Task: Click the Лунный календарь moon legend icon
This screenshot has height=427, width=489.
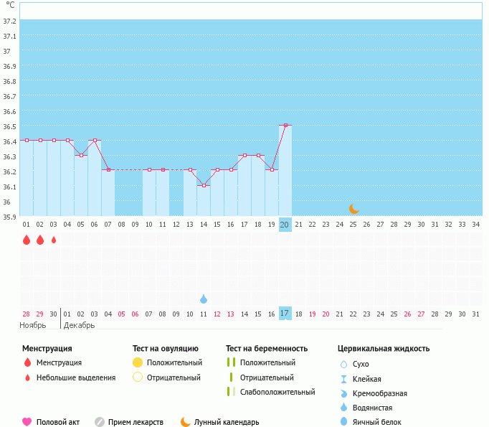Action: pos(186,422)
